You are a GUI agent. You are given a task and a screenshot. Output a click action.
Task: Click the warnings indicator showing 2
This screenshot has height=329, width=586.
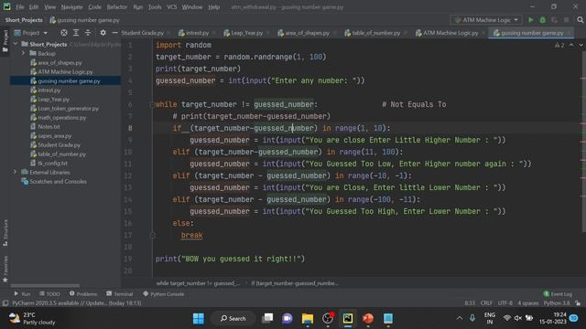pyautogui.click(x=559, y=45)
